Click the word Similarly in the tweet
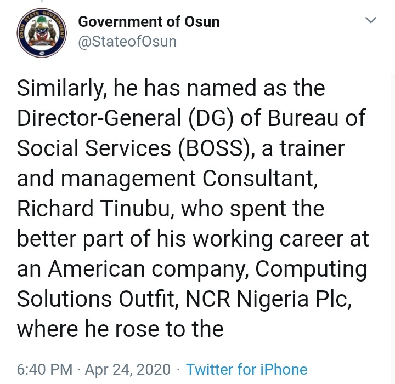The image size is (395, 384). (x=58, y=88)
